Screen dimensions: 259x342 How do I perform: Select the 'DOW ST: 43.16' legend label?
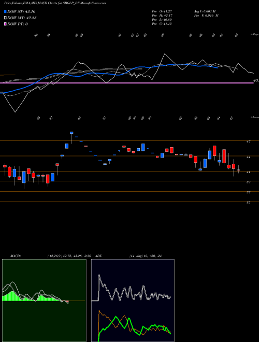pos(21,11)
